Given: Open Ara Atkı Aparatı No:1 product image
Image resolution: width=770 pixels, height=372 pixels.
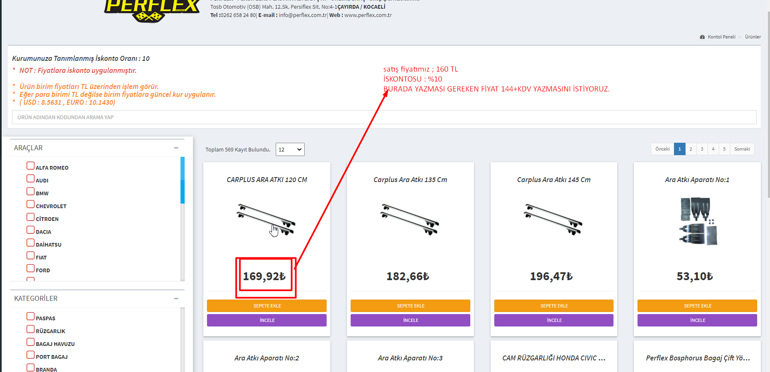Looking at the screenshot, I should point(697,221).
